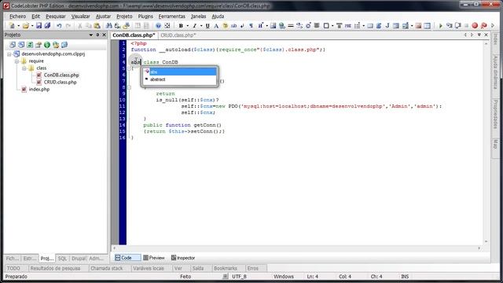Open dropdown arrow next to Italic icon
The image size is (503, 283).
point(201,26)
